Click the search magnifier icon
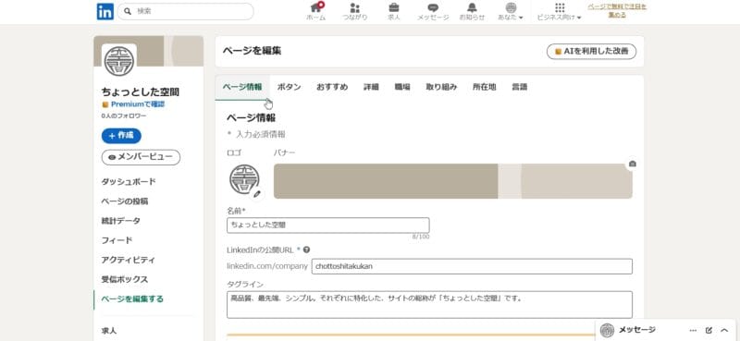740x341 pixels. 128,11
